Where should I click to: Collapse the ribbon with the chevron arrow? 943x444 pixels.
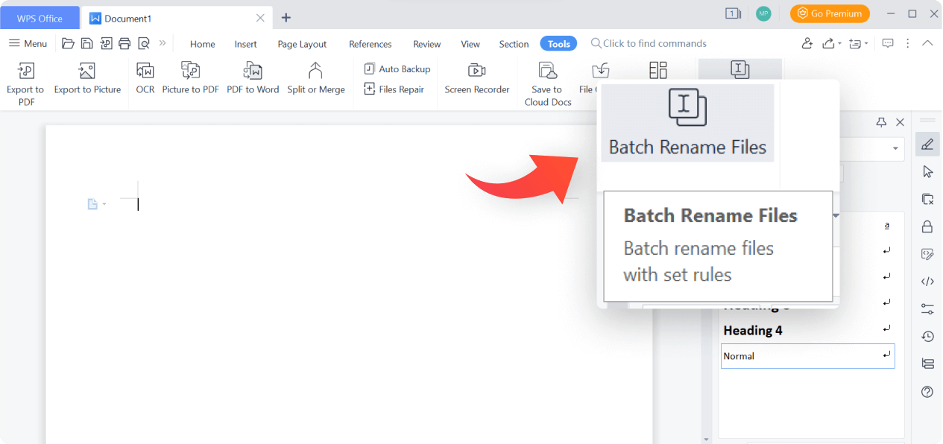point(928,42)
